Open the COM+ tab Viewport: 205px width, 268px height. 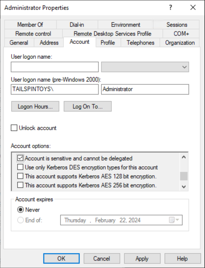pos(181,34)
